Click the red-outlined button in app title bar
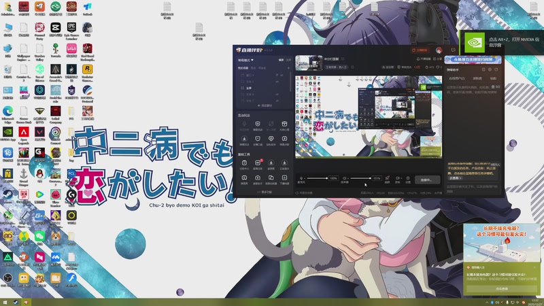Viewport: 544px width, 306px height. coord(420,50)
